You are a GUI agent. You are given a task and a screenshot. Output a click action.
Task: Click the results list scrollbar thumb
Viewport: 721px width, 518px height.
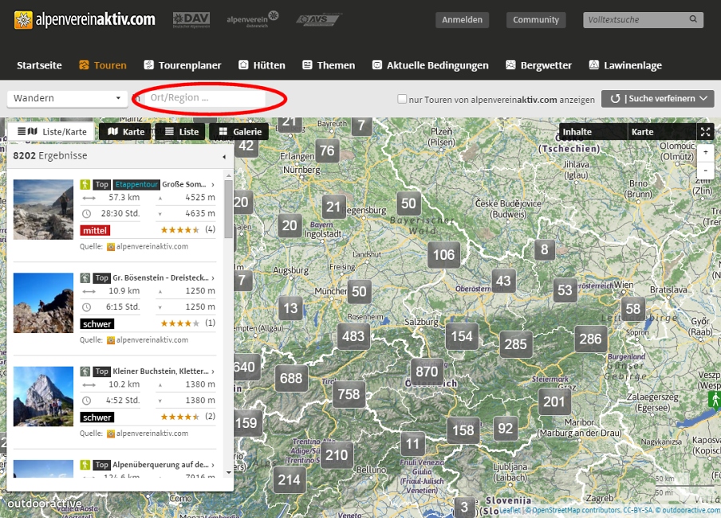pos(229,209)
